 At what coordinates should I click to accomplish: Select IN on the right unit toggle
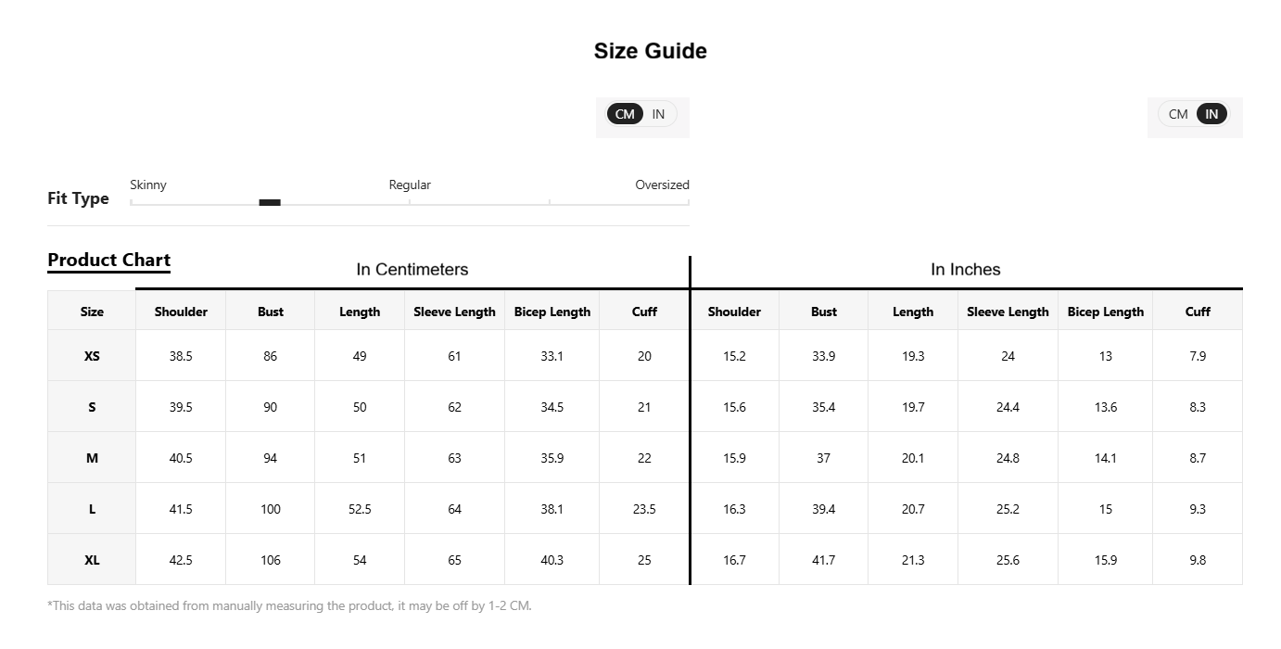tap(1211, 114)
